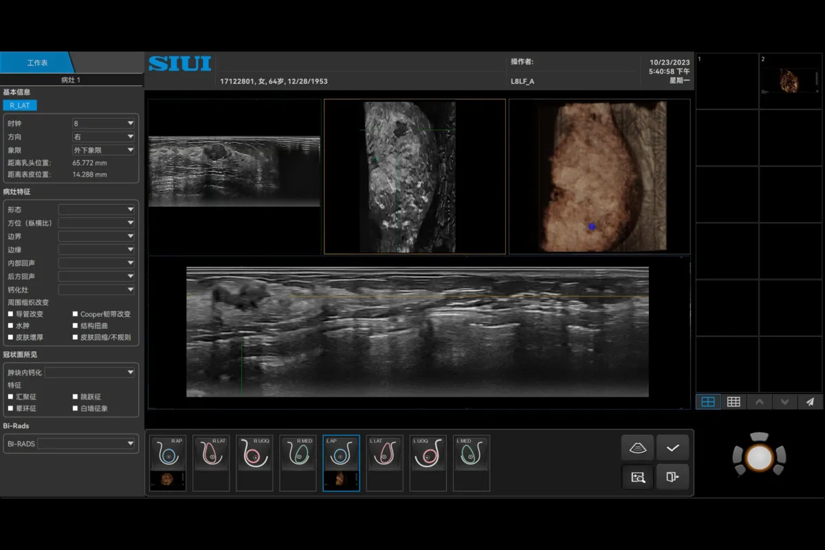Image resolution: width=825 pixels, height=550 pixels.
Task: Tick the 汇聚征 checkbox
Action: click(10, 397)
